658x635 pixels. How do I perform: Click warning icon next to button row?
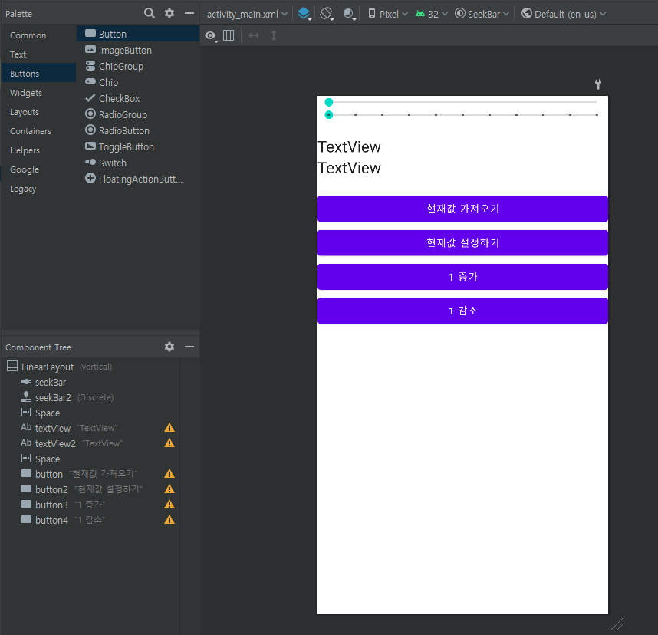tap(169, 473)
